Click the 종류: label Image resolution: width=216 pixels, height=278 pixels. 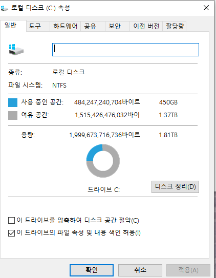(x=15, y=72)
